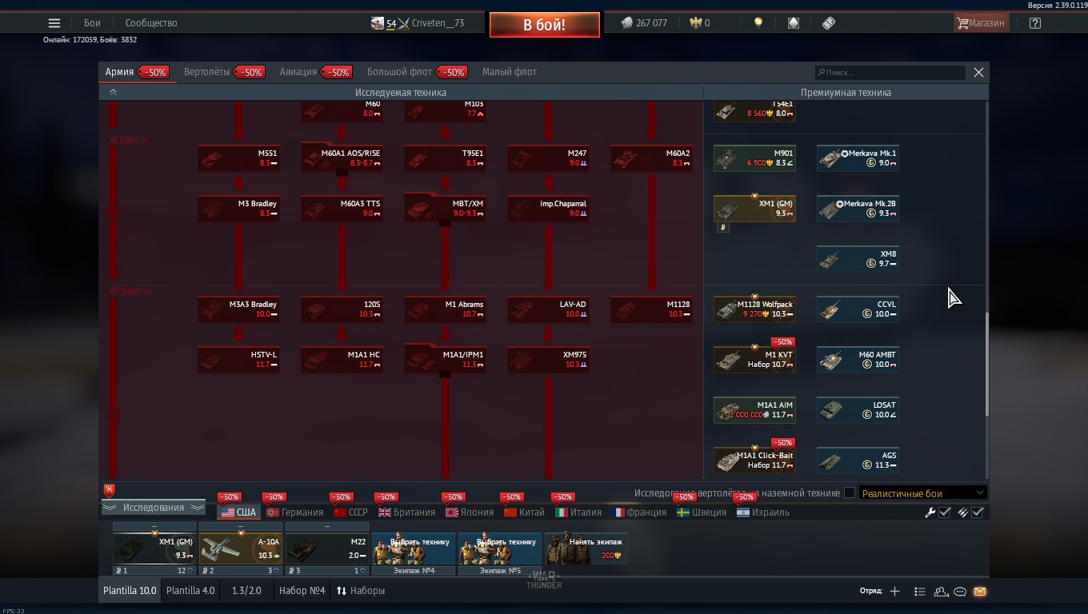Image resolution: width=1088 pixels, height=614 pixels.
Task: Close the research tree window
Action: coord(978,73)
